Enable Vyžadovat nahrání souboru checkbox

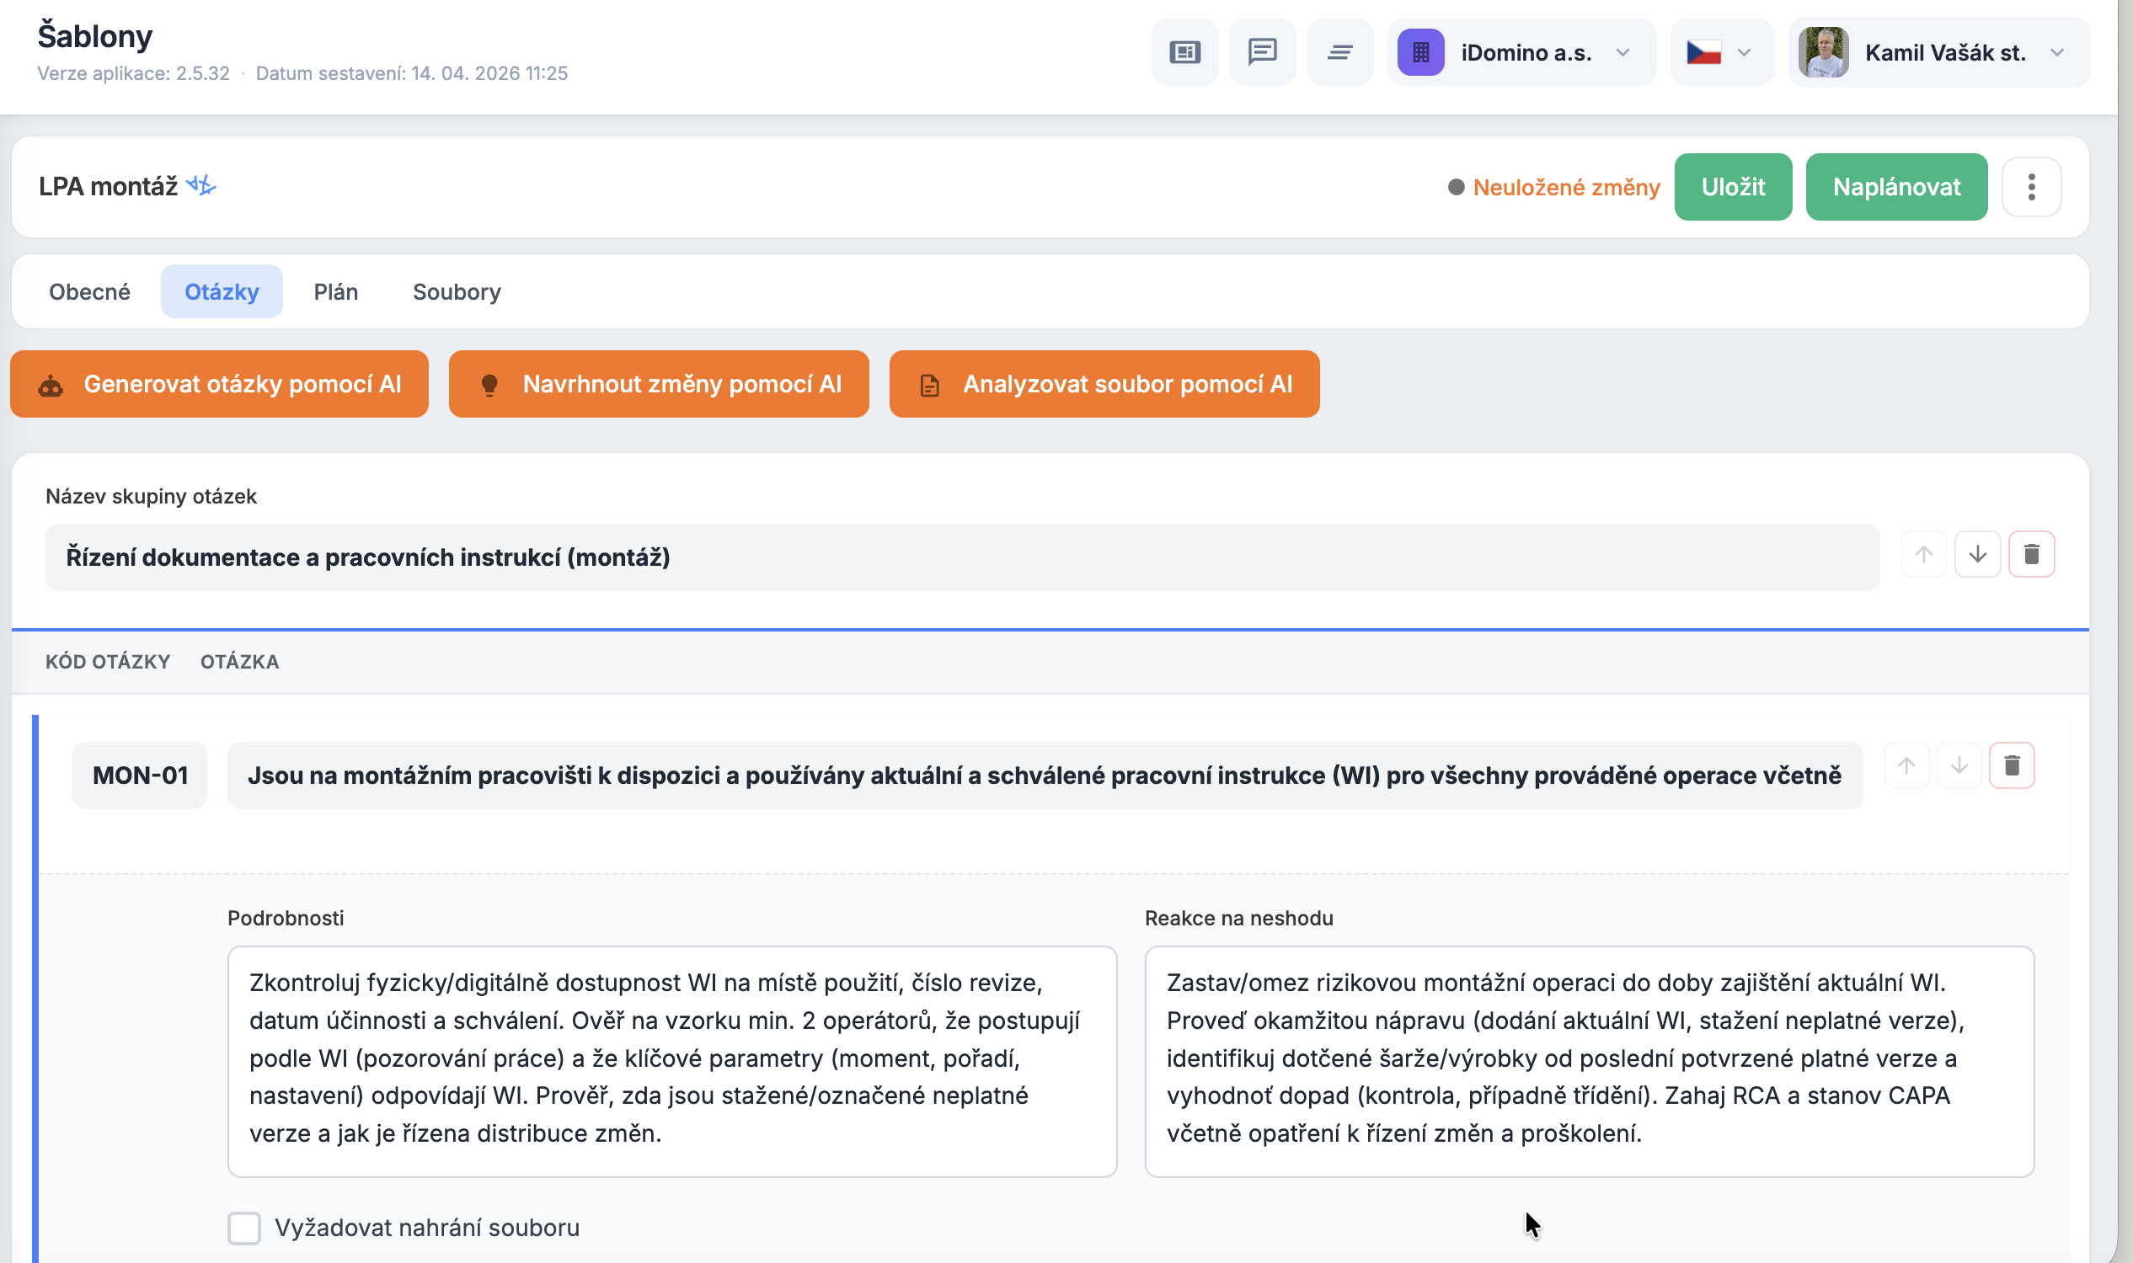pos(244,1228)
